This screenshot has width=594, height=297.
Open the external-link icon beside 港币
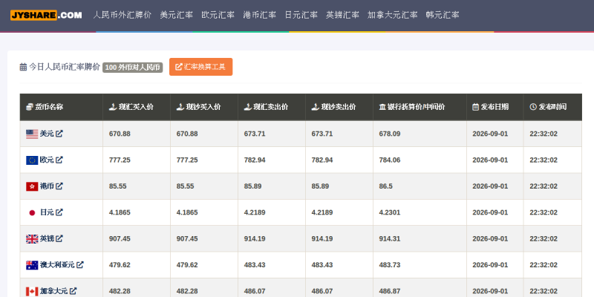59,186
